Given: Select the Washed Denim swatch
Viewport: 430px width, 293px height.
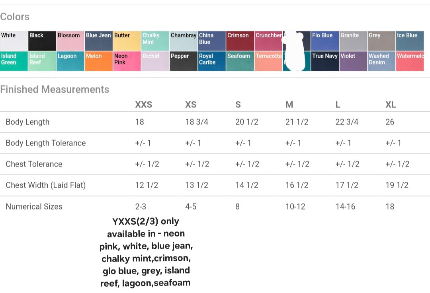Looking at the screenshot, I should click(x=381, y=62).
